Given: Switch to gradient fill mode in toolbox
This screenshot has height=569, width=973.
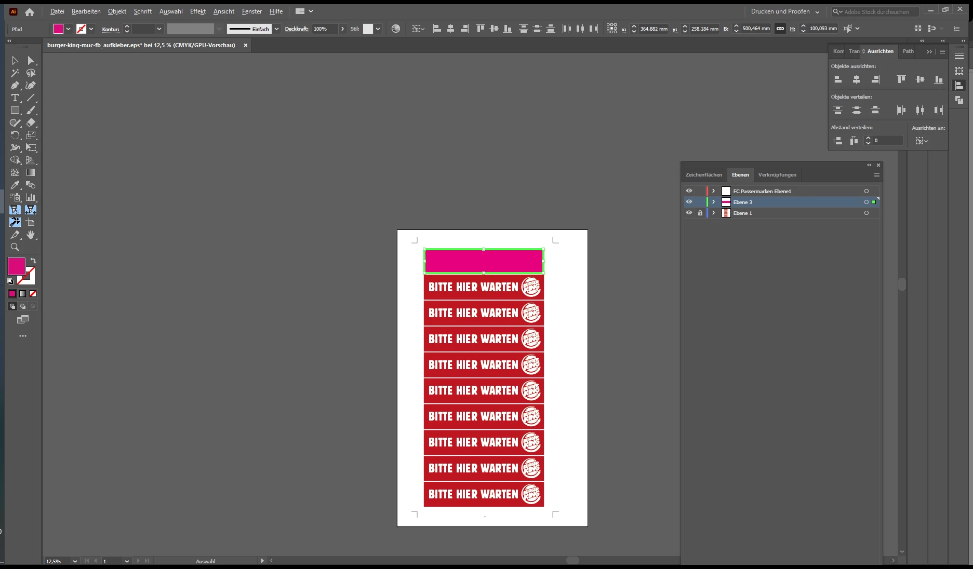Looking at the screenshot, I should pyautogui.click(x=22, y=294).
